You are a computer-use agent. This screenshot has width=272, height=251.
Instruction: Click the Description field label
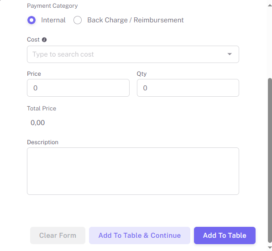[43, 142]
